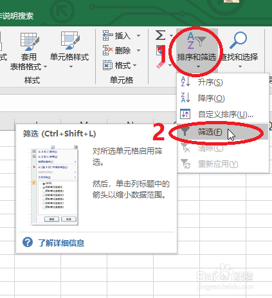Image resolution: width=272 pixels, height=298 pixels.
Task: Expand the AutoSum dropdown arrow
Action: [171, 35]
